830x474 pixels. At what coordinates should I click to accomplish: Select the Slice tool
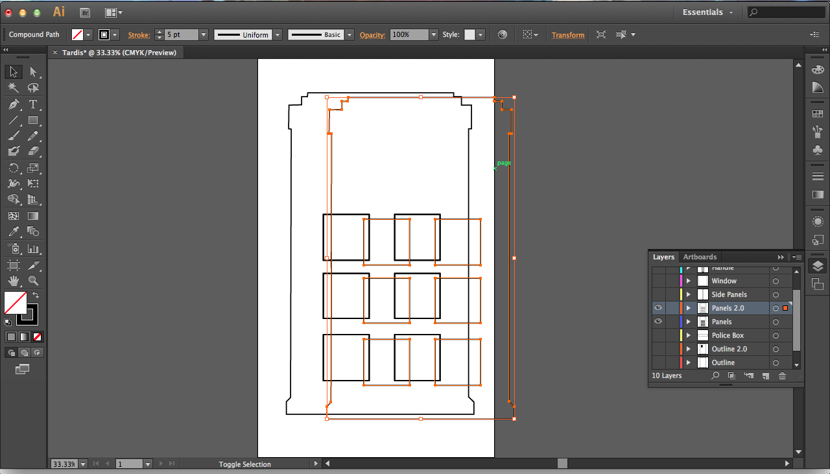pos(33,265)
